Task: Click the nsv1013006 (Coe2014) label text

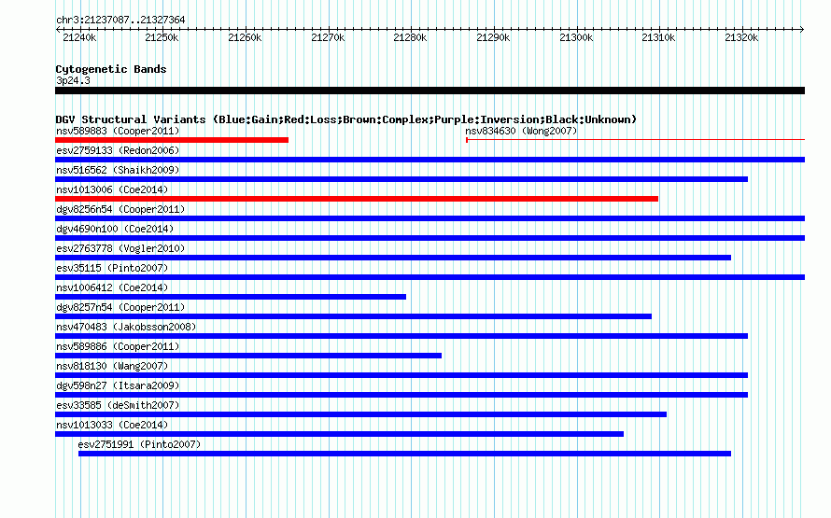Action: (x=112, y=189)
